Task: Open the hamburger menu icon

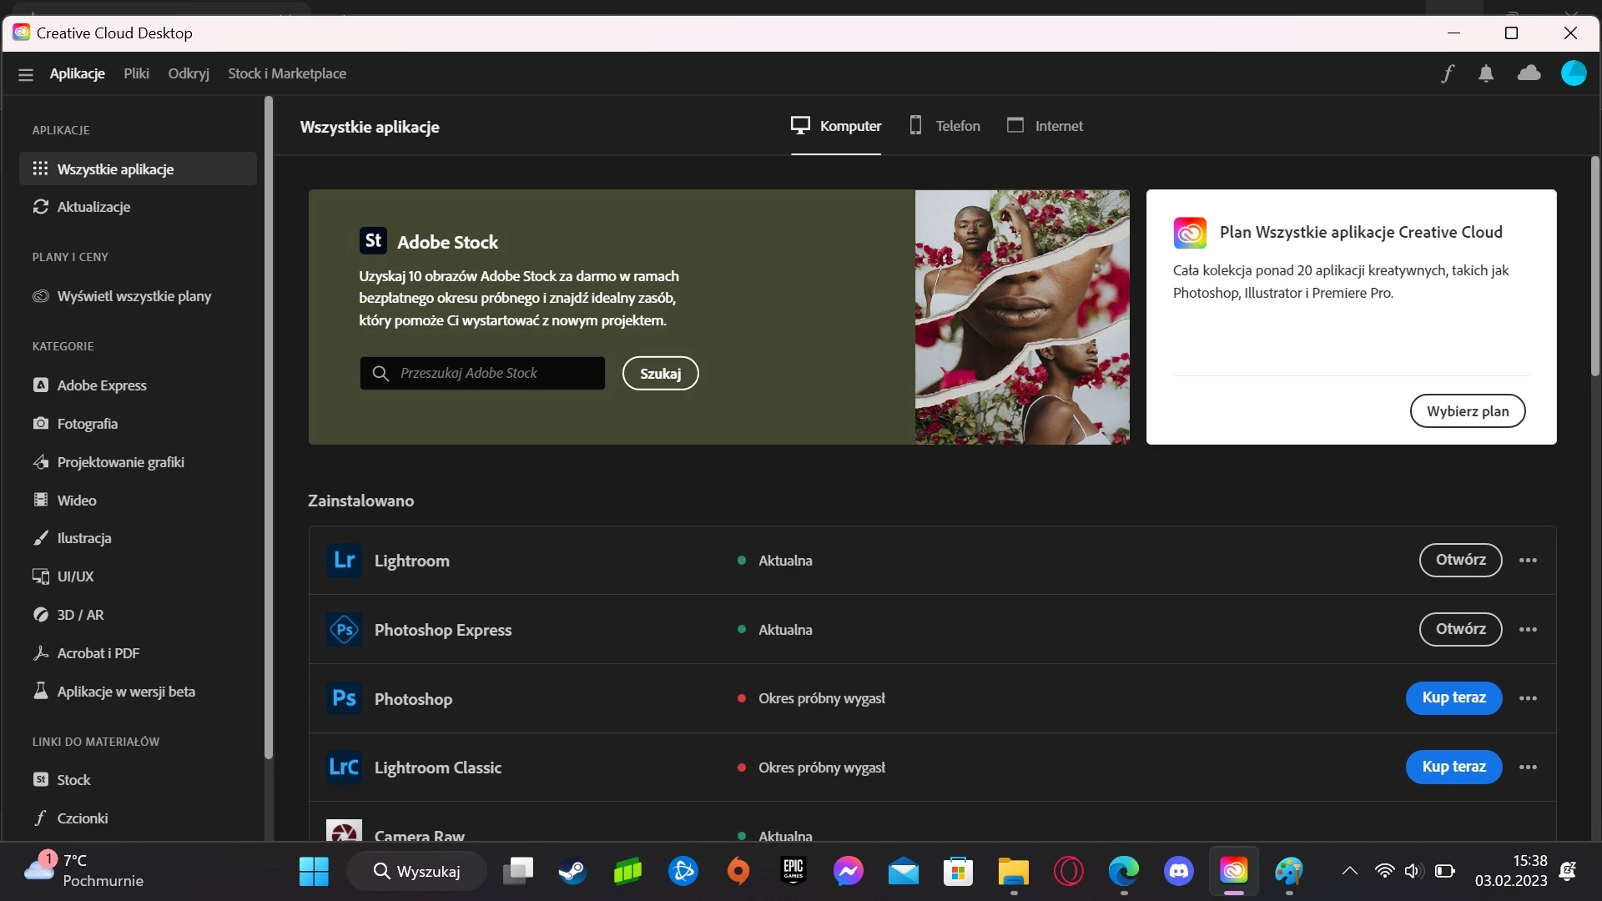Action: (26, 74)
